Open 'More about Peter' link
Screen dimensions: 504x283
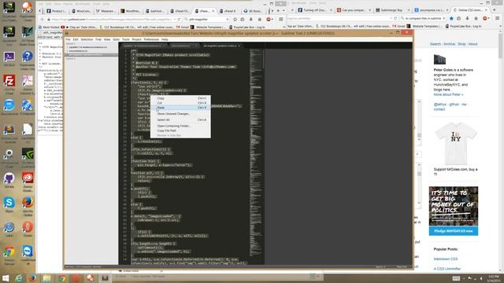pyautogui.click(x=448, y=94)
